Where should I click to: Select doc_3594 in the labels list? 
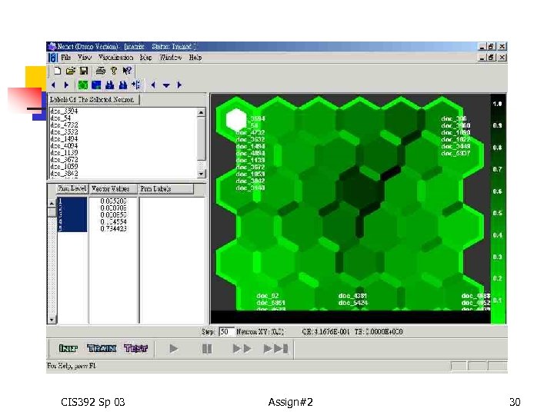tap(64, 111)
